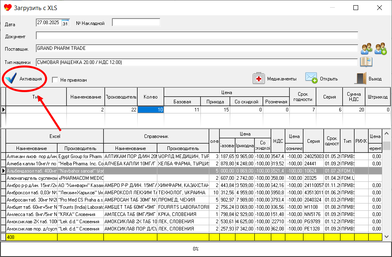Click the Открыть envelope button
Viewport: 392px width, 257px height.
[x=321, y=78]
